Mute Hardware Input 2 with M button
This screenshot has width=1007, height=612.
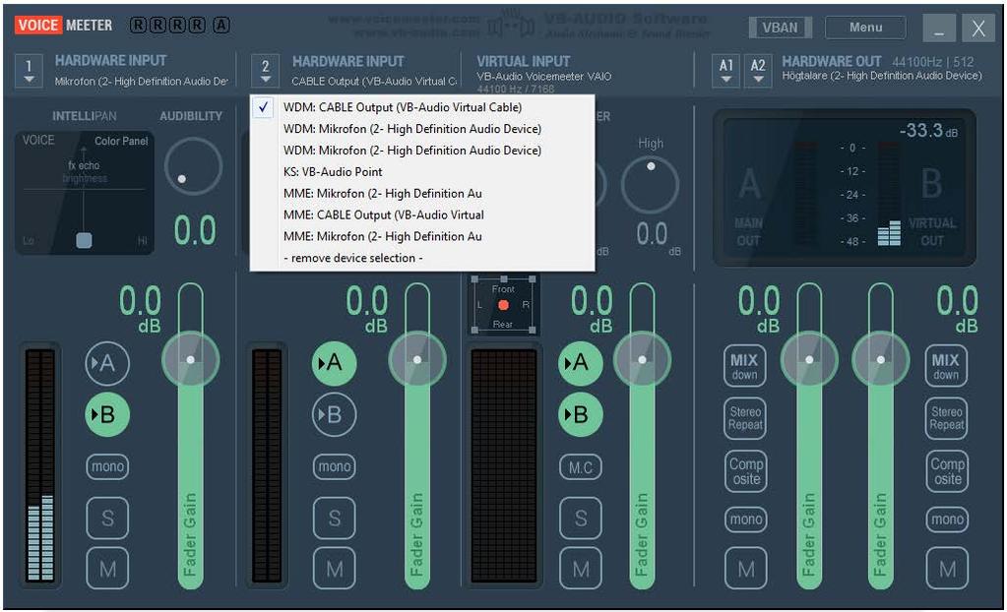tap(334, 569)
